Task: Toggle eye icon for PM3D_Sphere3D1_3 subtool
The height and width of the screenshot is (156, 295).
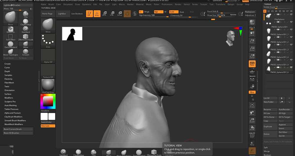Action: point(291,45)
